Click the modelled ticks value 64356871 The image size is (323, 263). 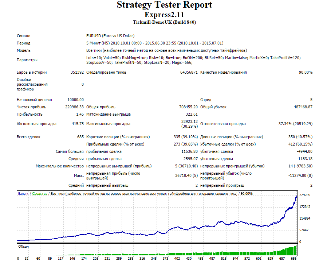pyautogui.click(x=189, y=72)
